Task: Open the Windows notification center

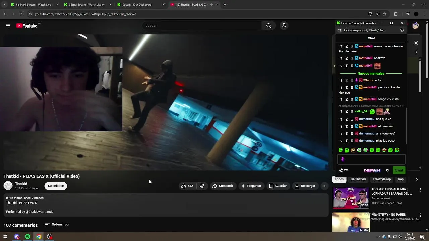Action: coord(422,237)
